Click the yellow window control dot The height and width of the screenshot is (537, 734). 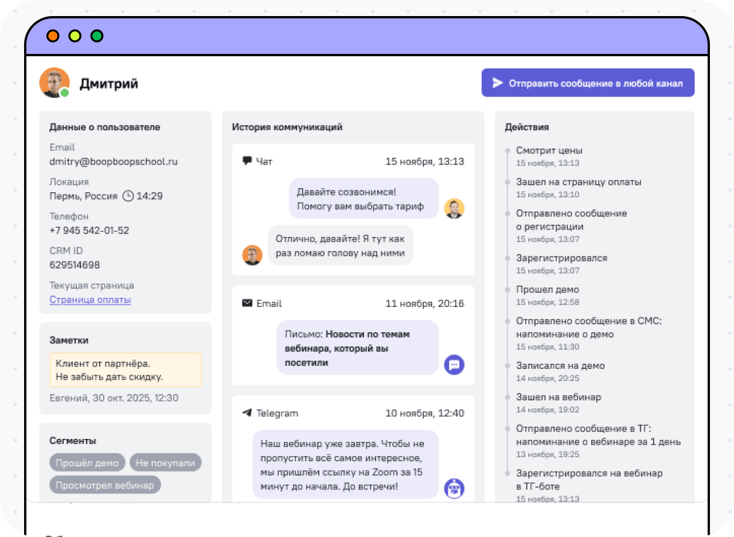(75, 36)
